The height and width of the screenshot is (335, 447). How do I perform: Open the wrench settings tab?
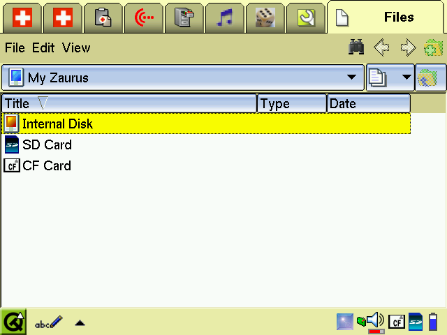click(306, 17)
